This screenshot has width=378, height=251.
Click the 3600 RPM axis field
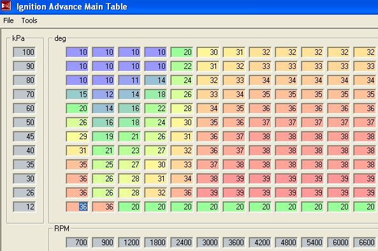click(234, 243)
